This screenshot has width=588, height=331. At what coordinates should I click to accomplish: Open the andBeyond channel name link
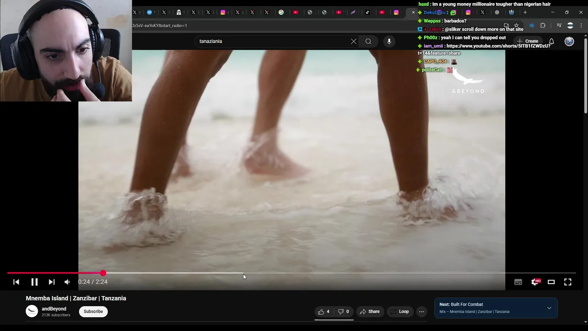click(x=54, y=309)
